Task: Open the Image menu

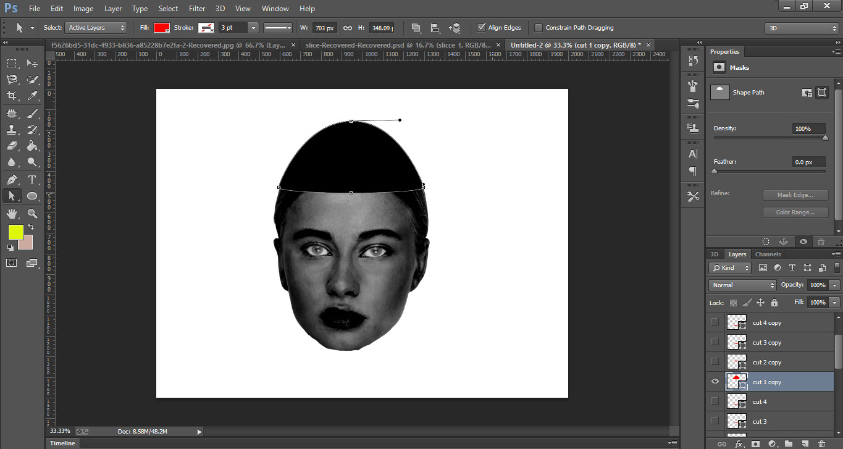Action: pos(83,9)
